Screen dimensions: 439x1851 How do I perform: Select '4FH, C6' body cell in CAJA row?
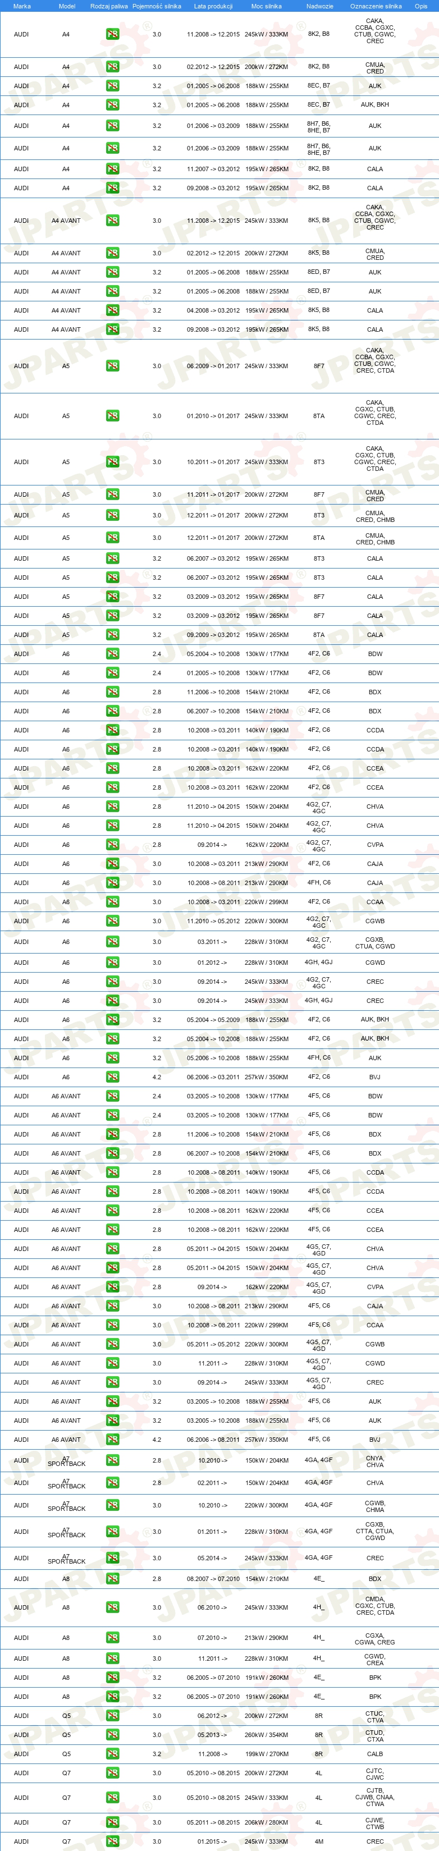pyautogui.click(x=319, y=882)
